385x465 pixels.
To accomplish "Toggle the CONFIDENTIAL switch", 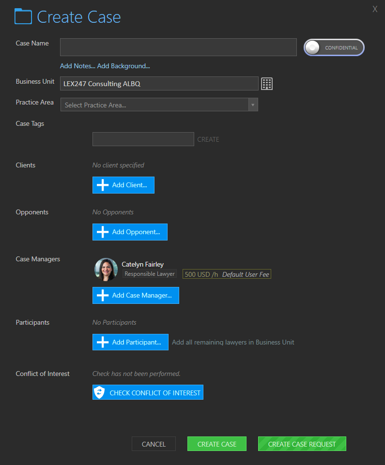I will click(334, 47).
